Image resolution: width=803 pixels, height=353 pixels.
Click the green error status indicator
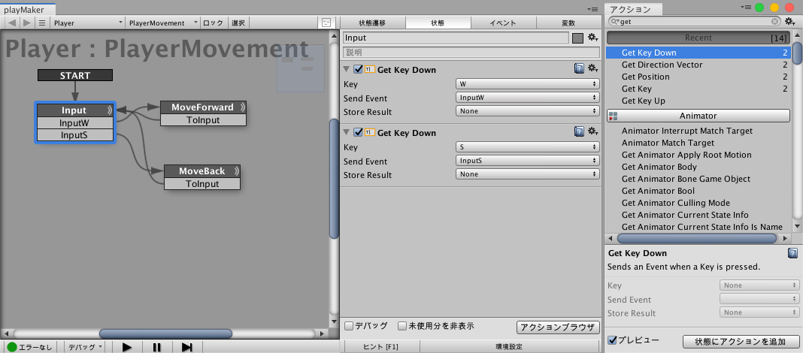coord(12,348)
